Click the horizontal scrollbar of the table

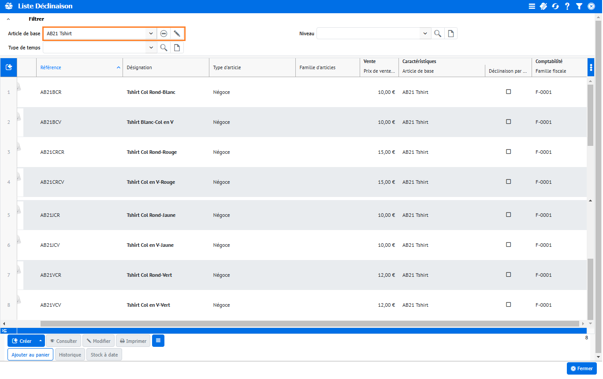click(x=309, y=323)
